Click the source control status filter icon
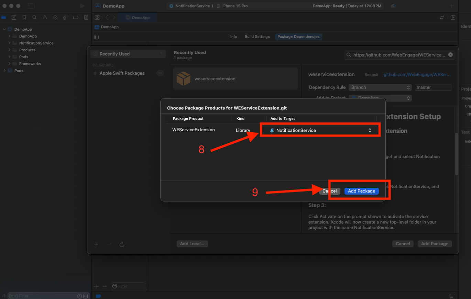This screenshot has width=471, height=299. (85, 296)
